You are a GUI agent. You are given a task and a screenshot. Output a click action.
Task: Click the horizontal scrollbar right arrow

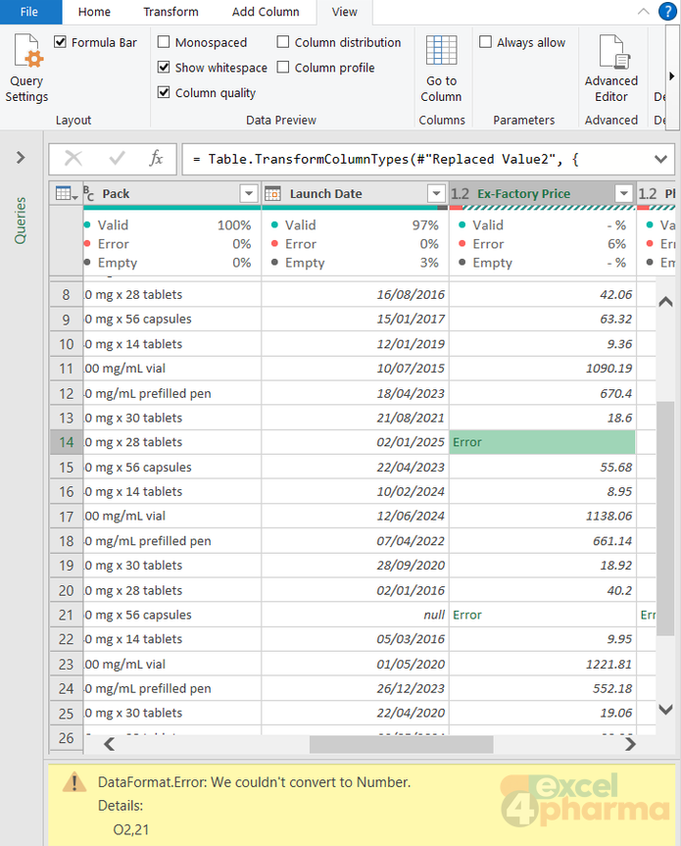(630, 744)
